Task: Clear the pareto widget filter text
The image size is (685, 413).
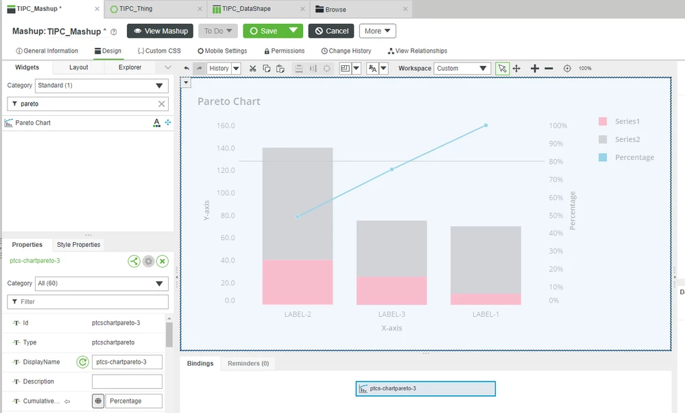Action: [x=162, y=104]
